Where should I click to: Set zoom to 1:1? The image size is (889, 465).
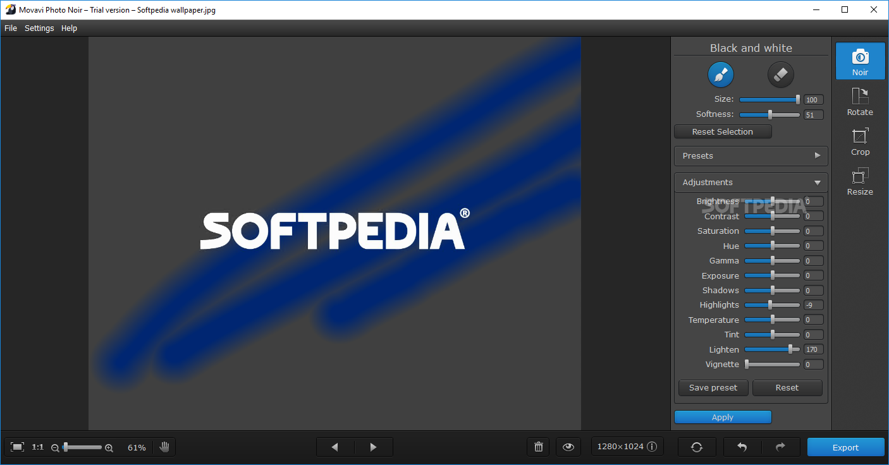[38, 447]
